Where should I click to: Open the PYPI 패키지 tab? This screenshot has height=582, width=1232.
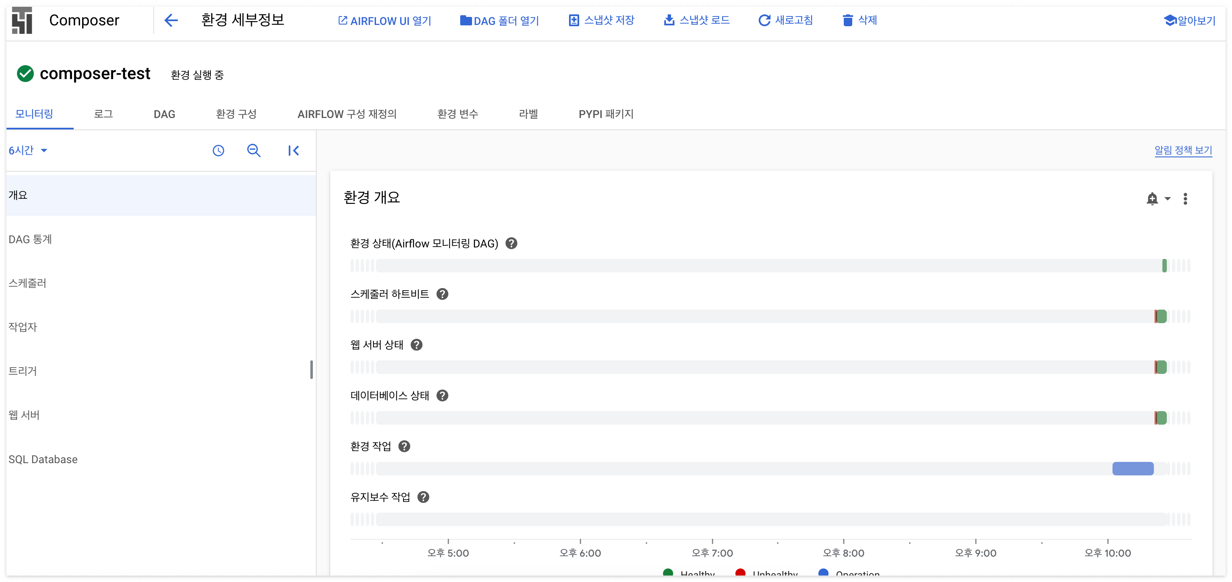pyautogui.click(x=605, y=114)
